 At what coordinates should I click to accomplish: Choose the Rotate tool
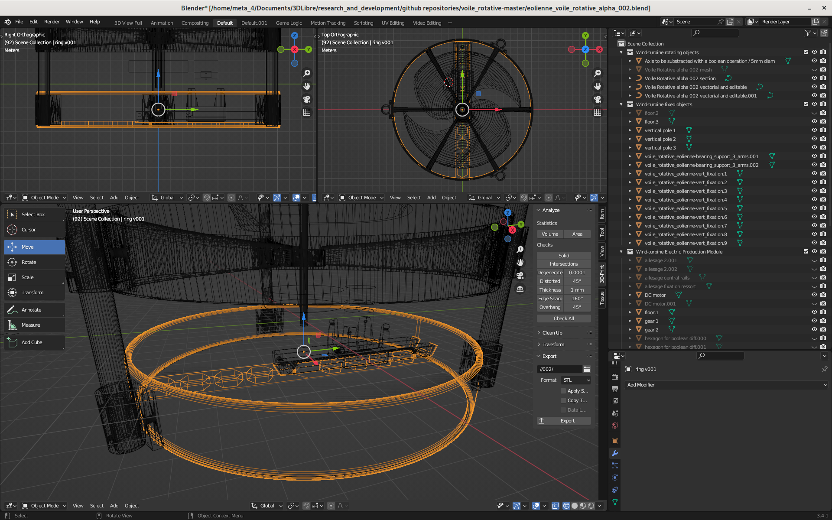pos(35,262)
